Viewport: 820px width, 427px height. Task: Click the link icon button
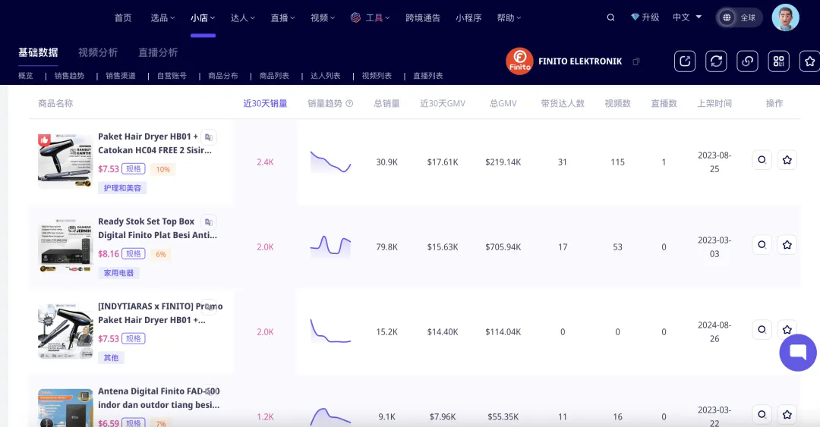pos(747,61)
